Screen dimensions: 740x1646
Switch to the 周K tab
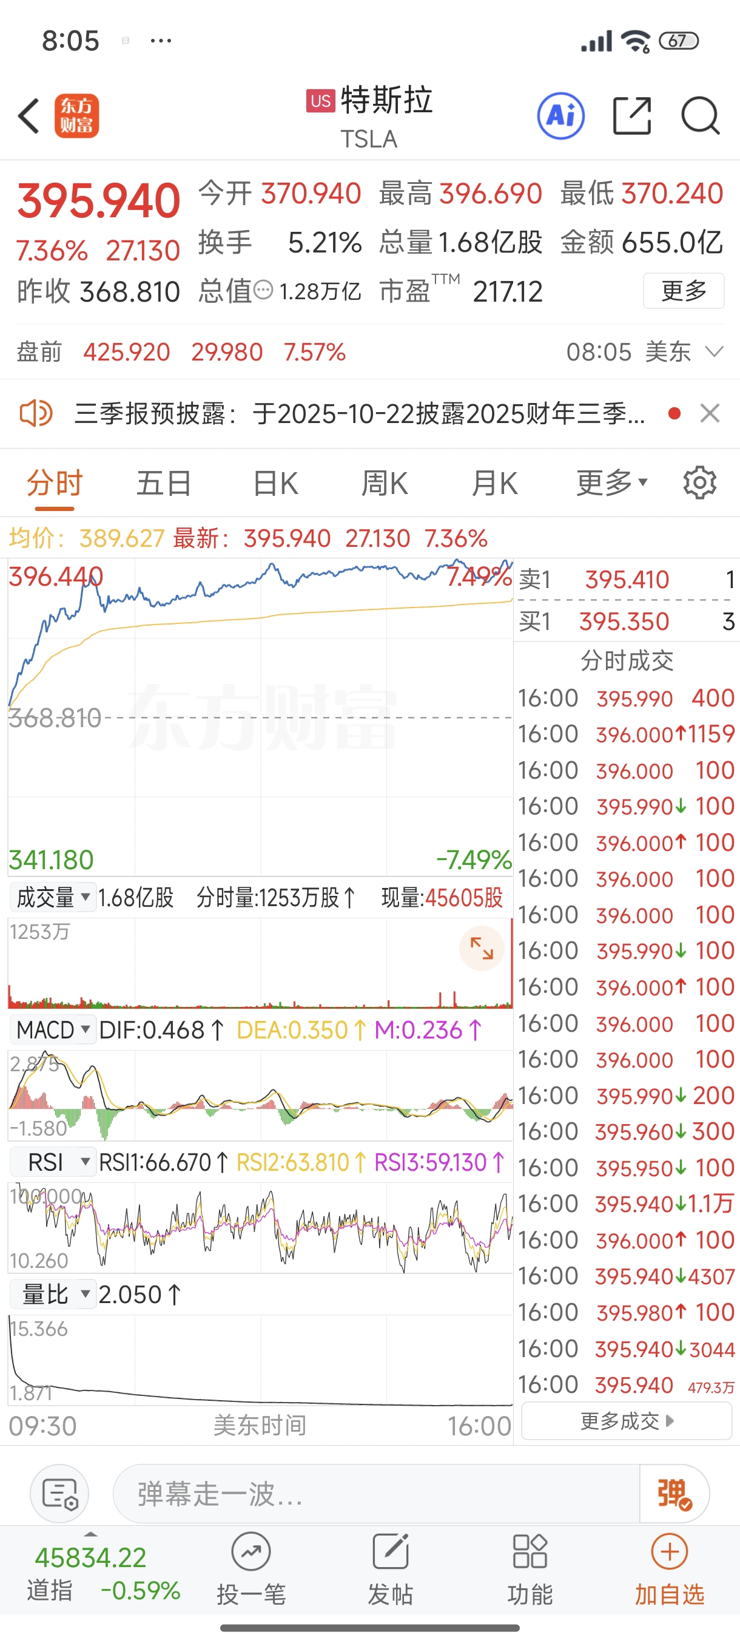[385, 483]
